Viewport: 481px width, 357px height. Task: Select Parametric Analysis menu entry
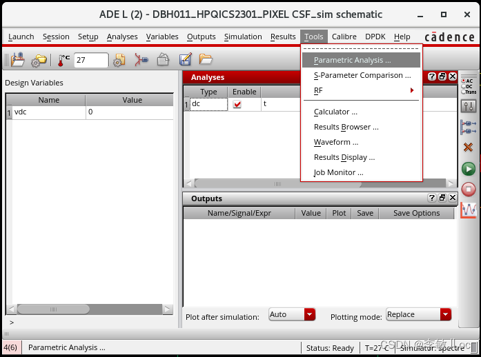coord(361,60)
